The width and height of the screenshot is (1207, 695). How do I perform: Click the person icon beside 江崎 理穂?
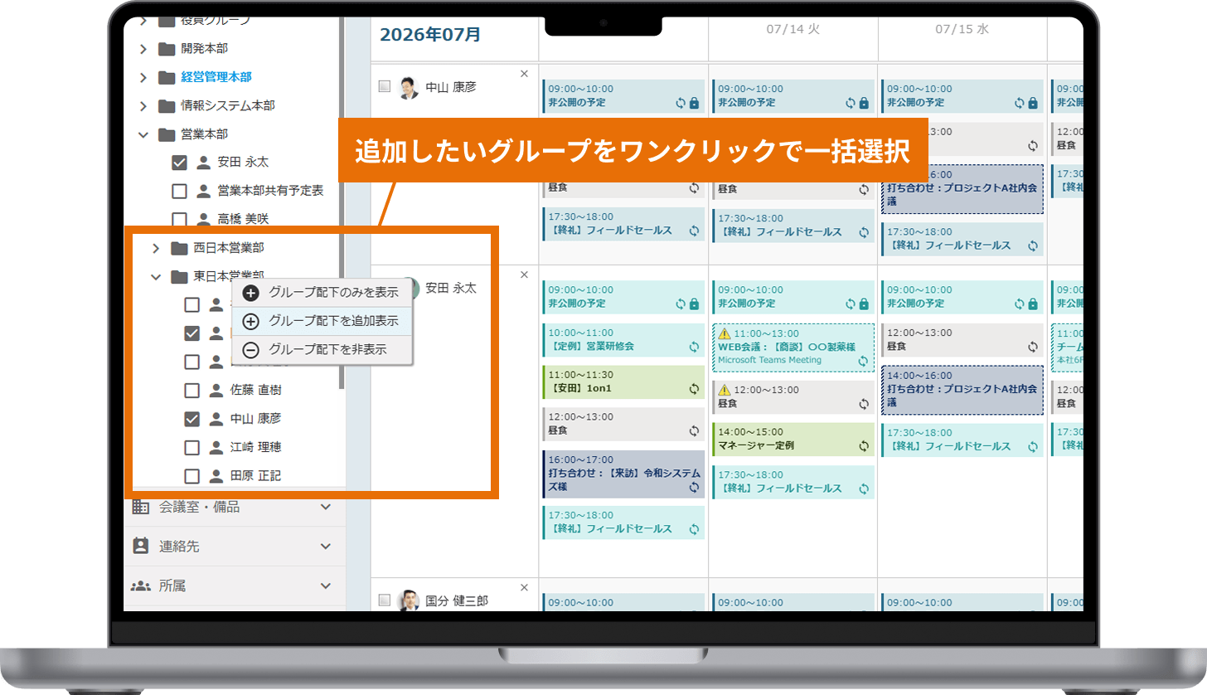[216, 447]
